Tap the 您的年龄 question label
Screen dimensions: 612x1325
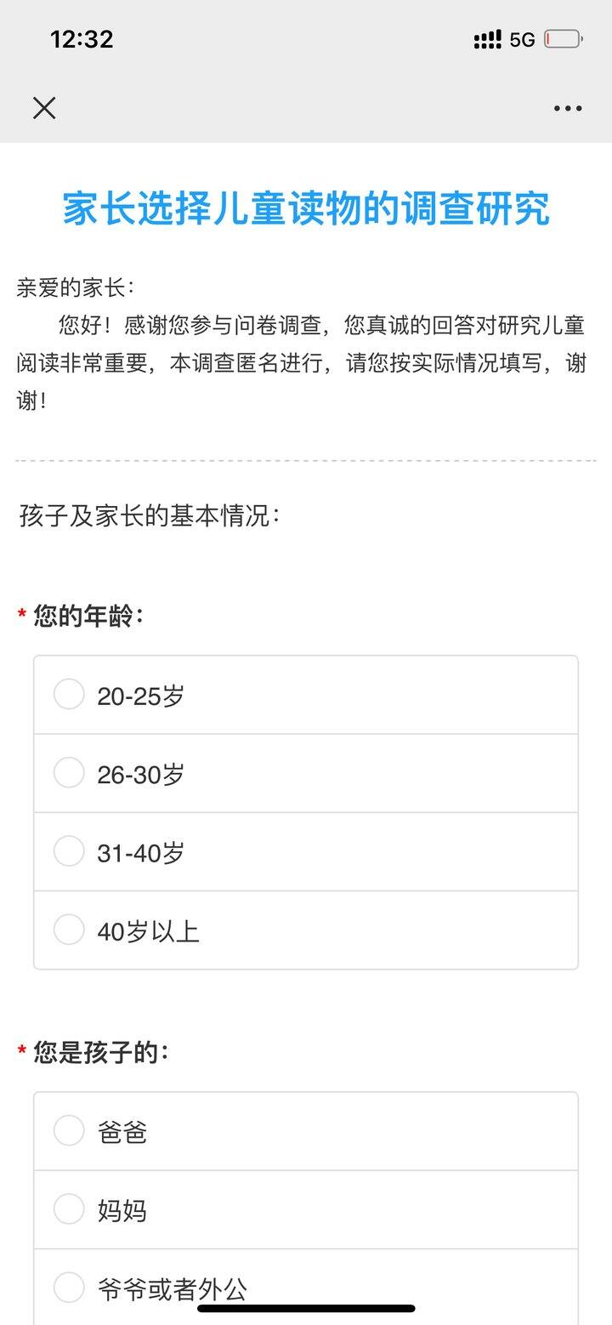coord(88,616)
